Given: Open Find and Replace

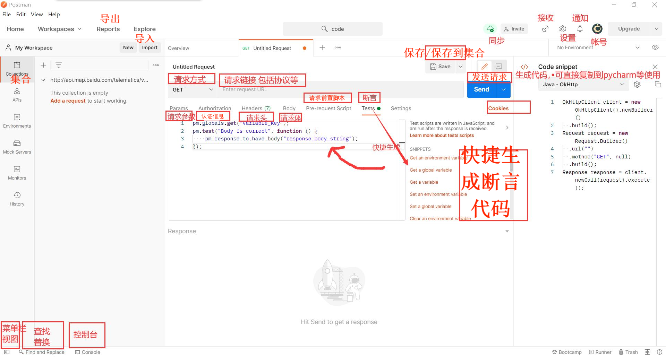Looking at the screenshot, I should point(42,352).
